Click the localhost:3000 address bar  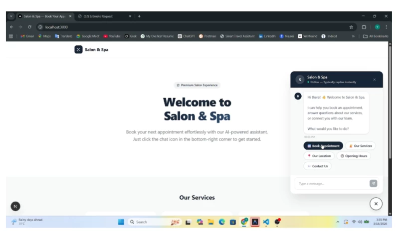(x=196, y=27)
